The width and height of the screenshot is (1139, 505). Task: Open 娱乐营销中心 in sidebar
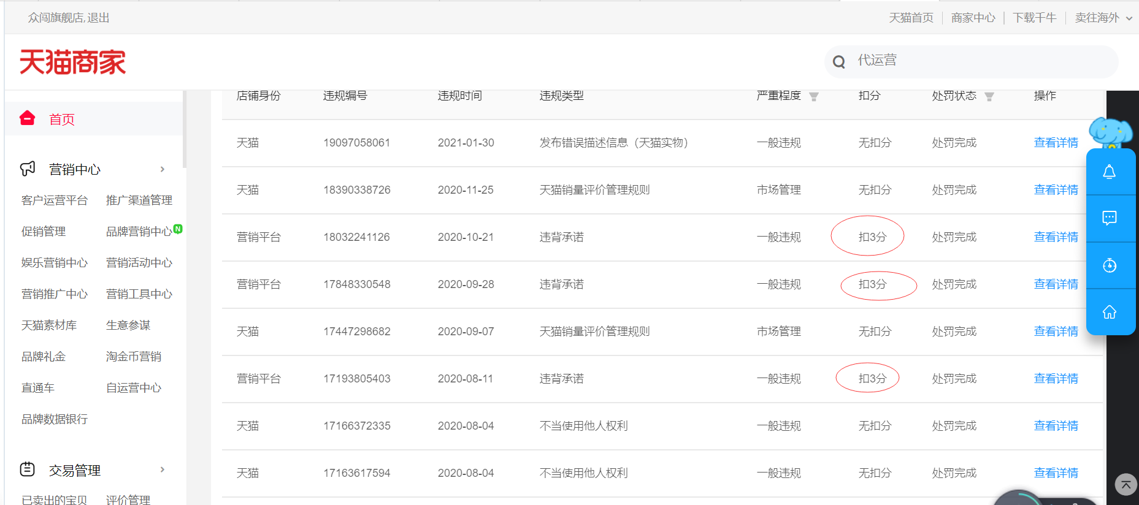point(55,263)
